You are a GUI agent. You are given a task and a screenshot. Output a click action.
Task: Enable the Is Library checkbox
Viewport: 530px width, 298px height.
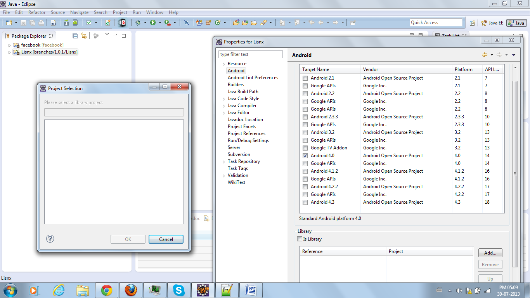pyautogui.click(x=300, y=239)
